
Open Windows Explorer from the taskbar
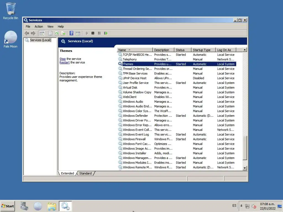coord(52,206)
